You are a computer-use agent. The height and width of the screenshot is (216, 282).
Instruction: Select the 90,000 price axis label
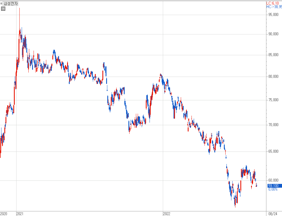[273, 34]
